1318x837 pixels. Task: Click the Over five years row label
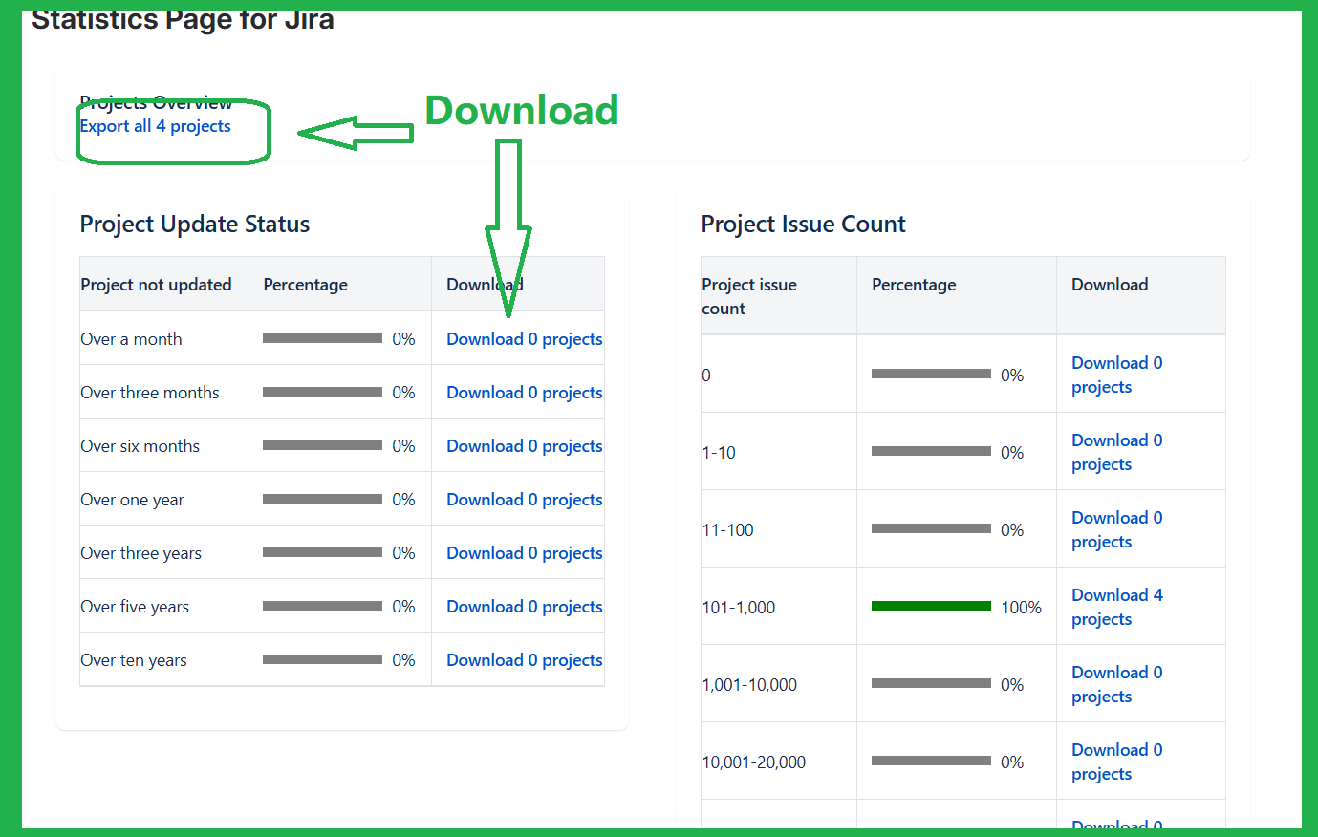tap(135, 607)
